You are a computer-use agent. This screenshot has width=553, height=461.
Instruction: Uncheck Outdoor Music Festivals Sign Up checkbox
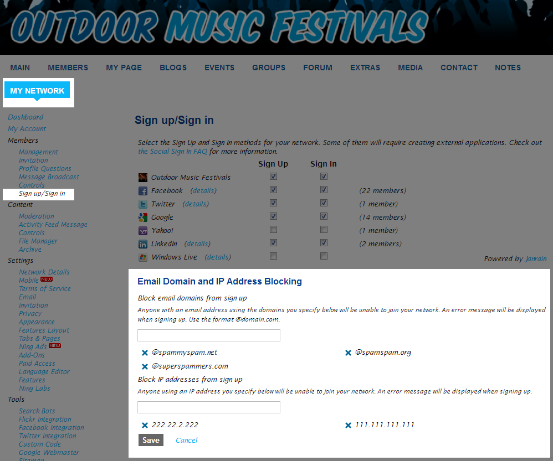pyautogui.click(x=273, y=177)
